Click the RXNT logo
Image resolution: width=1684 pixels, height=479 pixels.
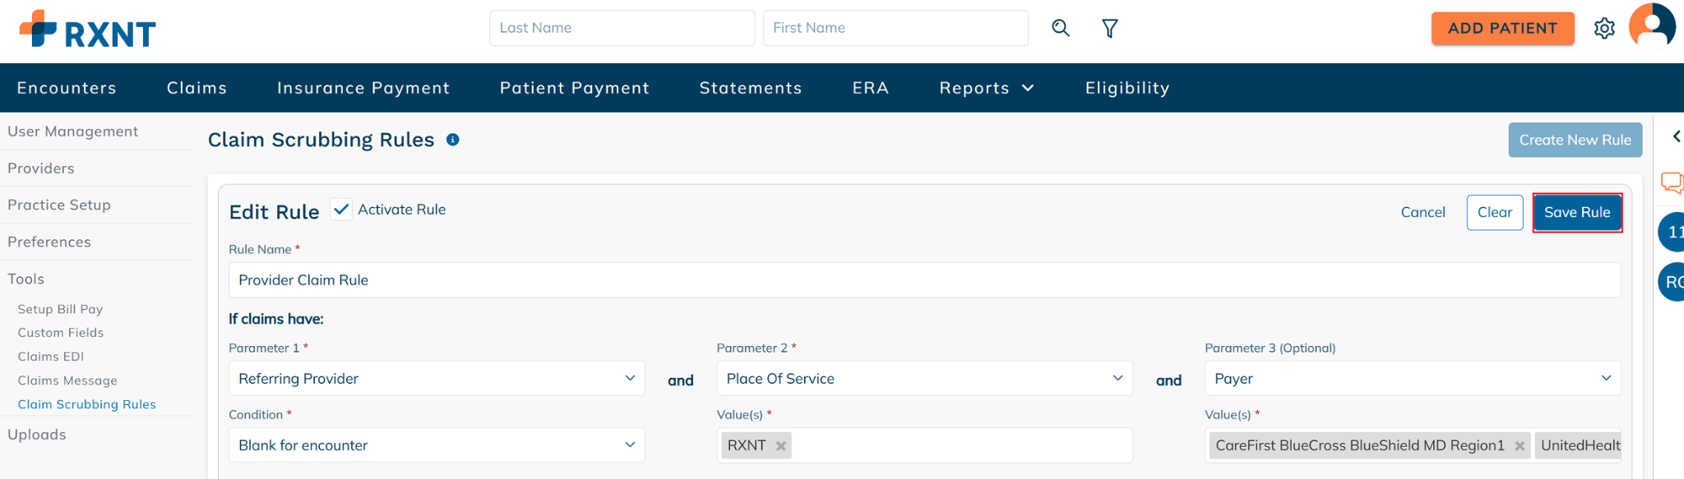point(87,30)
